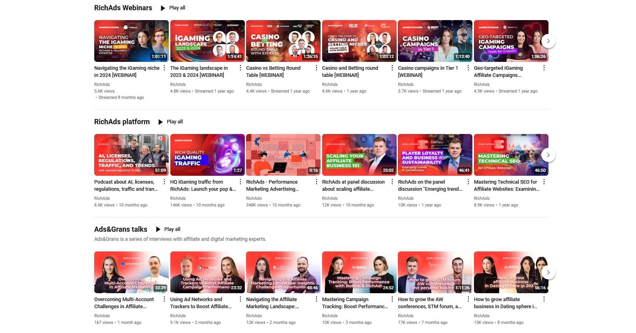This screenshot has height=333, width=636.
Task: Open Mastering Campaign Tracking thumbnail
Action: 359,272
